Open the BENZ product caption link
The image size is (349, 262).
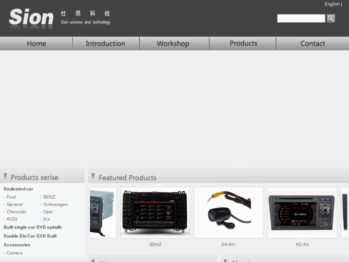156,245
